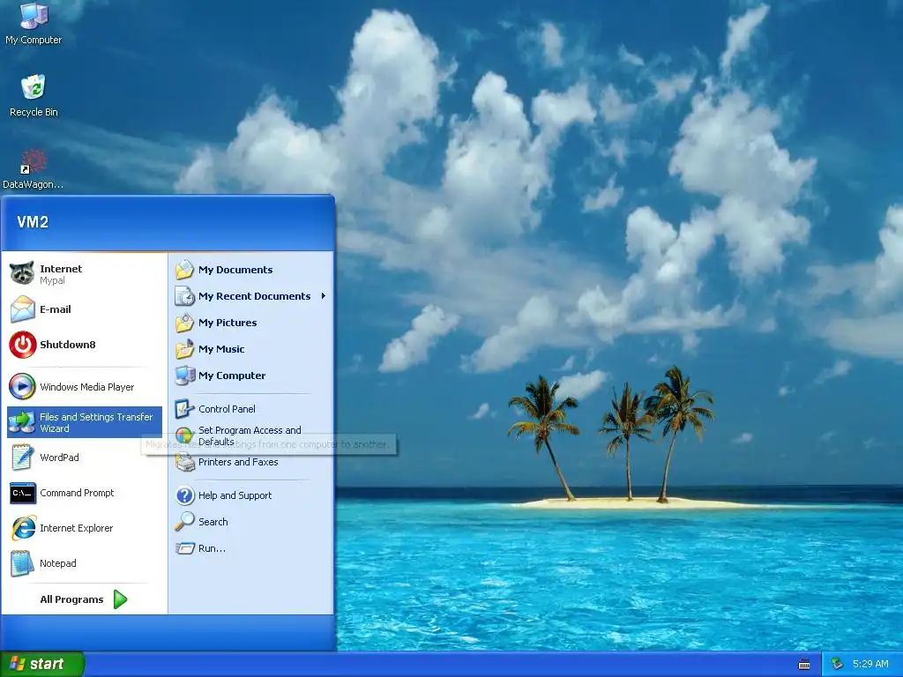Viewport: 903px width, 677px height.
Task: Open the My Pictures label
Action: point(228,323)
